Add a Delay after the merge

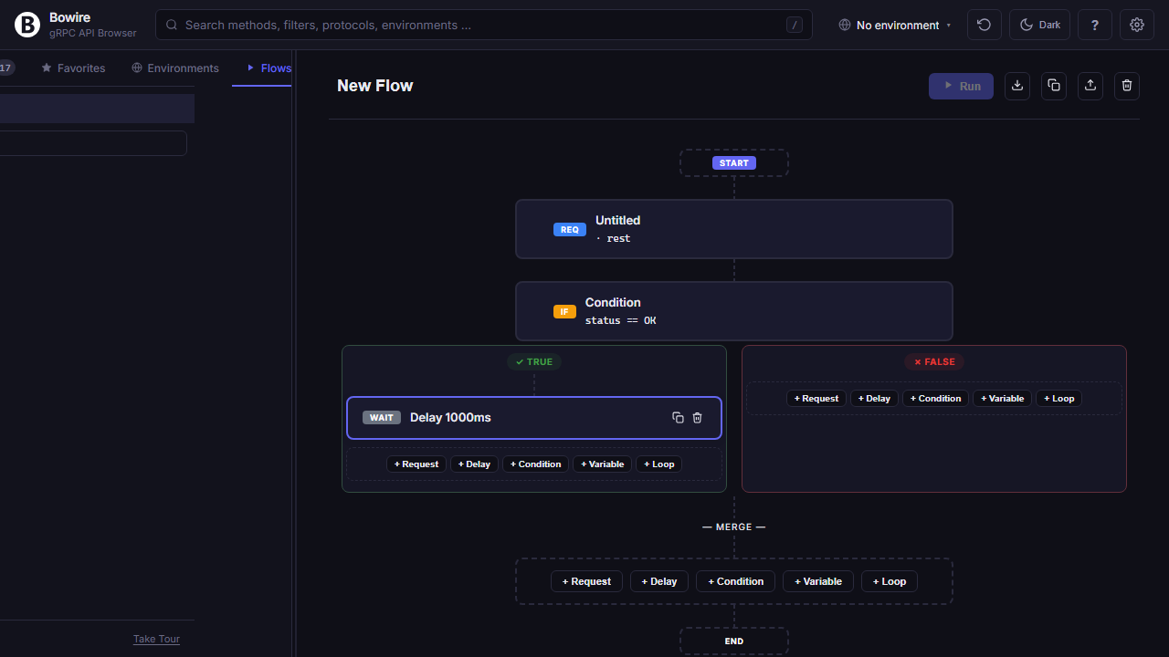point(659,581)
